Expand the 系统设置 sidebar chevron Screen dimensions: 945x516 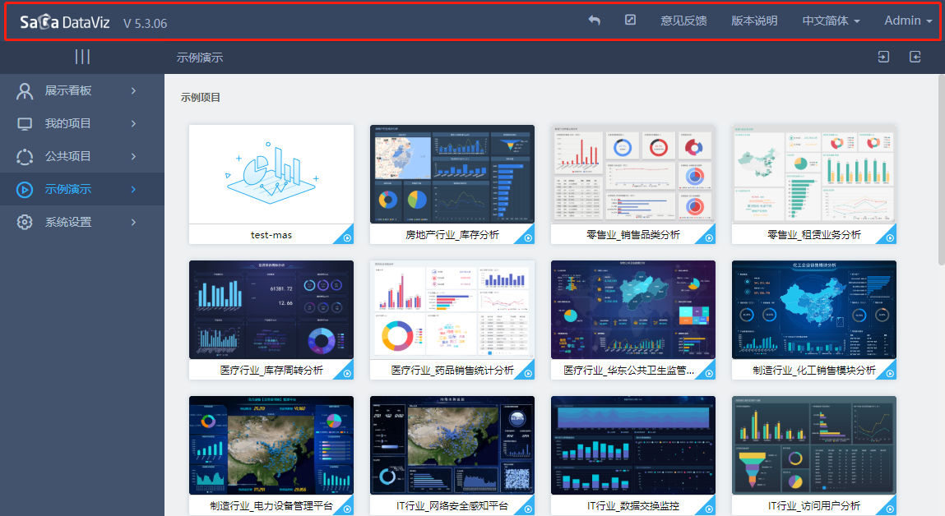pyautogui.click(x=133, y=222)
